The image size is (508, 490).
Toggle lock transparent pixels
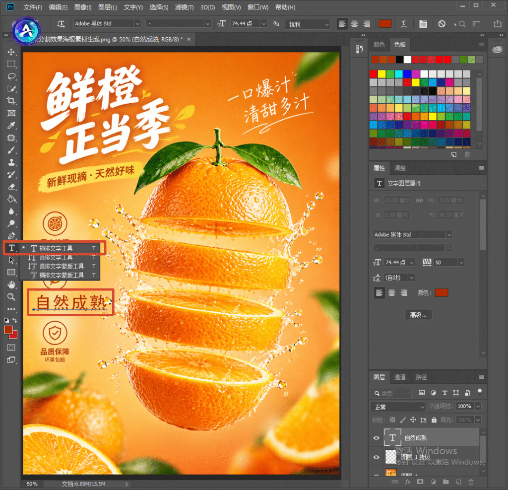392,420
